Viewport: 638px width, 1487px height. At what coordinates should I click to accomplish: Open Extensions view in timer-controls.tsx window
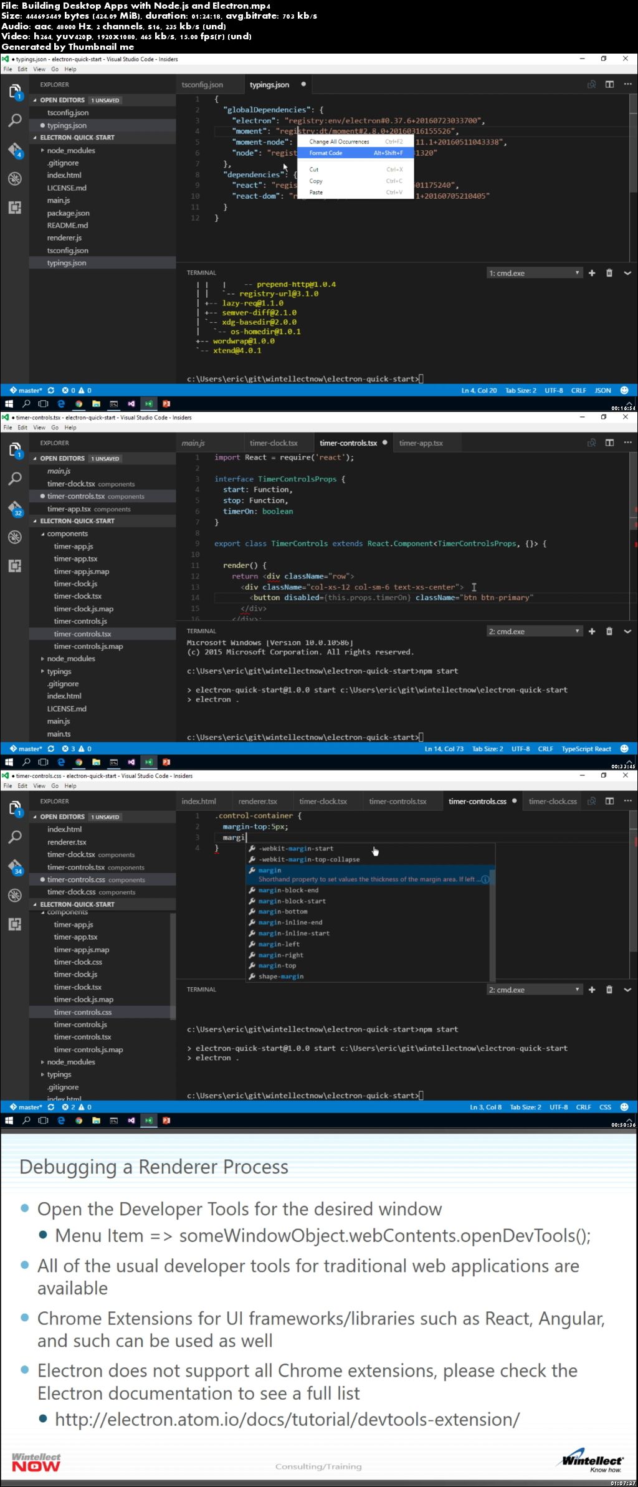(x=14, y=566)
